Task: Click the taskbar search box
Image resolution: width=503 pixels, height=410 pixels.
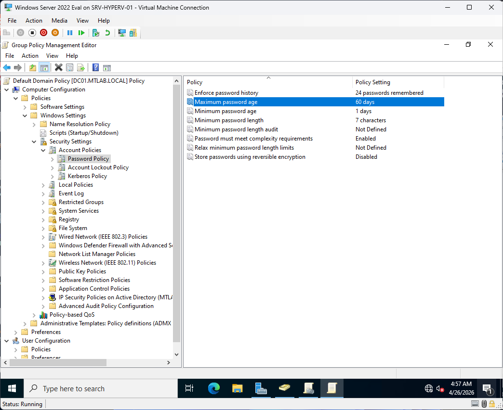Action: coord(100,388)
